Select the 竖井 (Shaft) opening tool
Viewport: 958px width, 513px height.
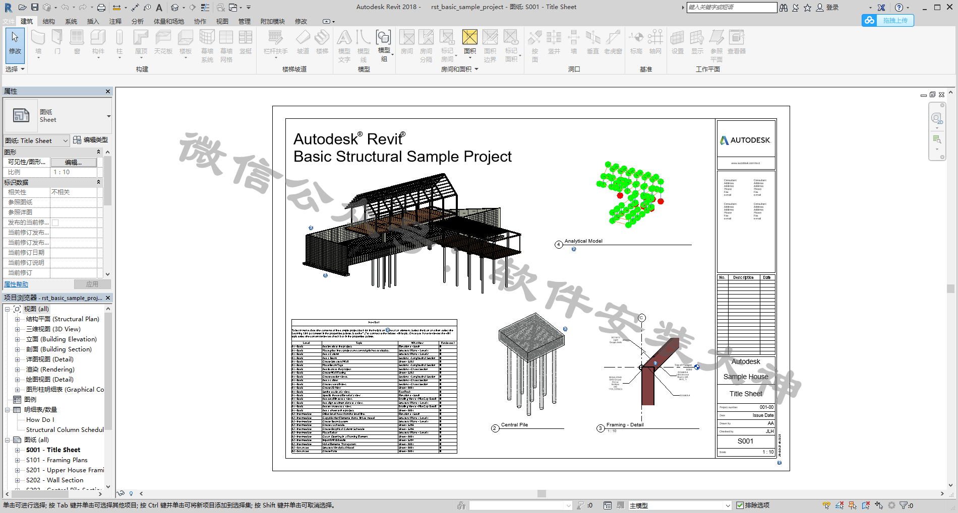554,42
